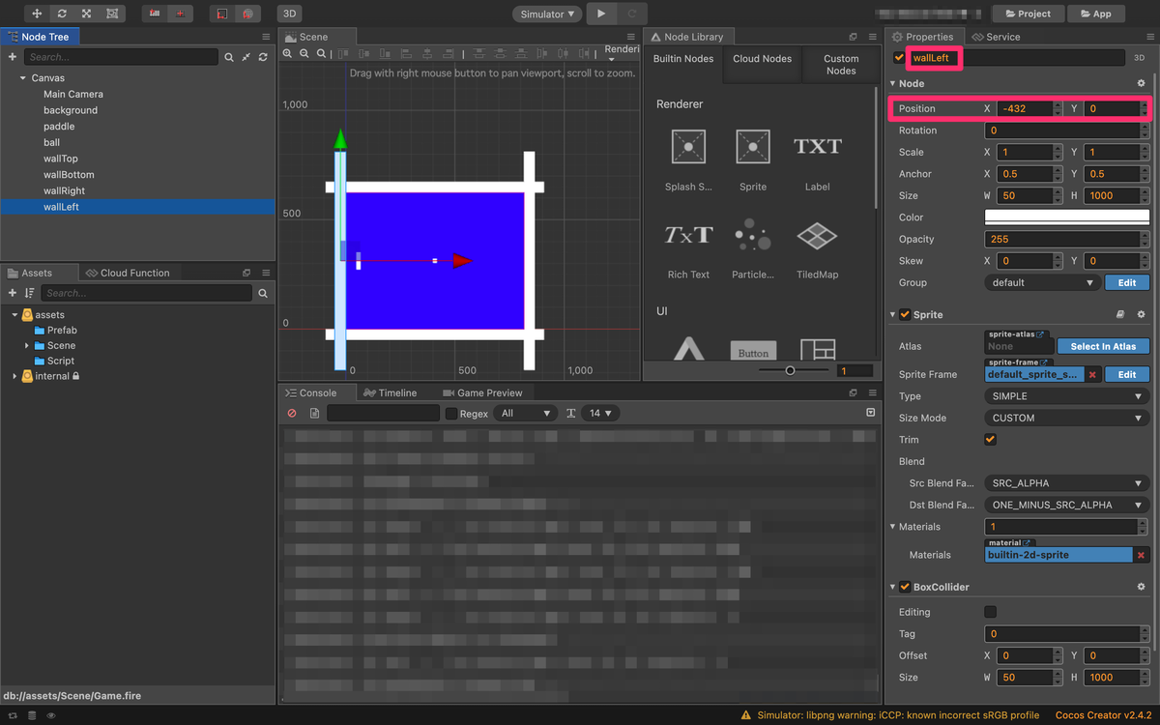Open the console log file
The width and height of the screenshot is (1160, 725).
click(x=314, y=413)
